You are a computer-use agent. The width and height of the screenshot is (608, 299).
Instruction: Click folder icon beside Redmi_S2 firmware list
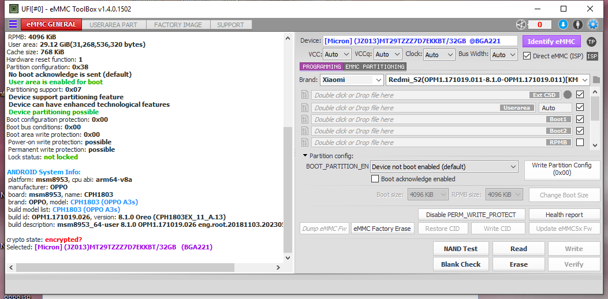[596, 80]
